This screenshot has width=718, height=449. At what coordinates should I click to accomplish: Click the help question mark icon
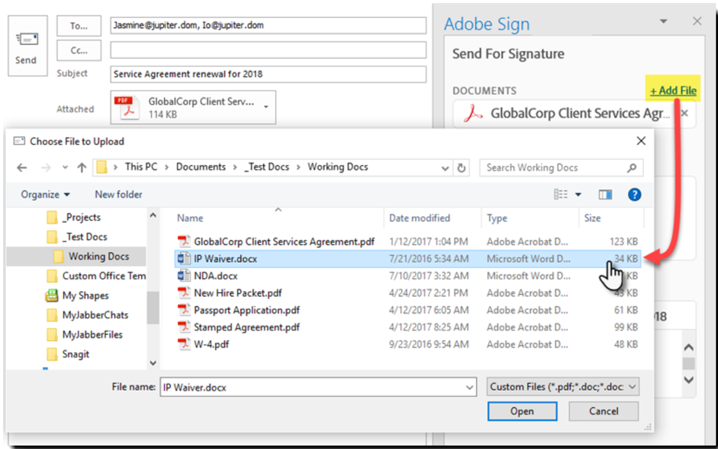pyautogui.click(x=634, y=195)
